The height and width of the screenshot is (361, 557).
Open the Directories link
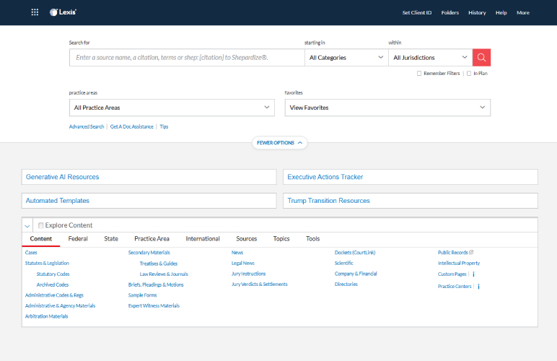pos(346,284)
